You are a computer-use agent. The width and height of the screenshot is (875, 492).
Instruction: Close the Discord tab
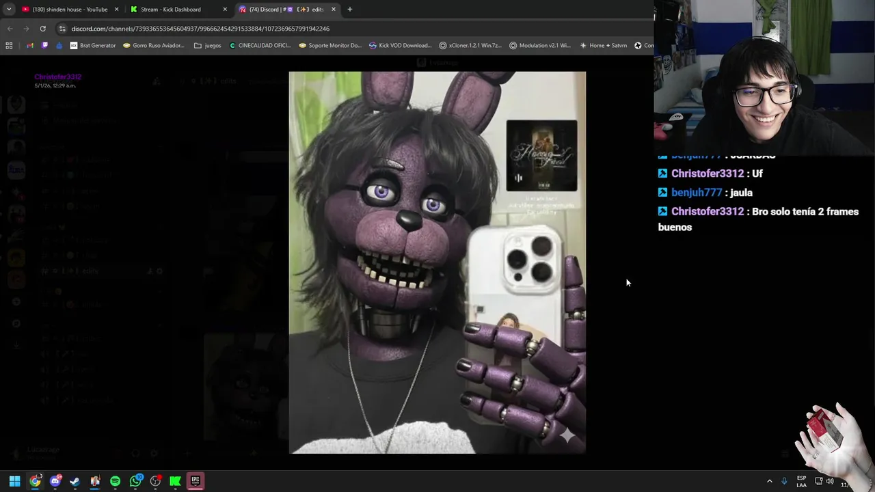click(x=334, y=10)
